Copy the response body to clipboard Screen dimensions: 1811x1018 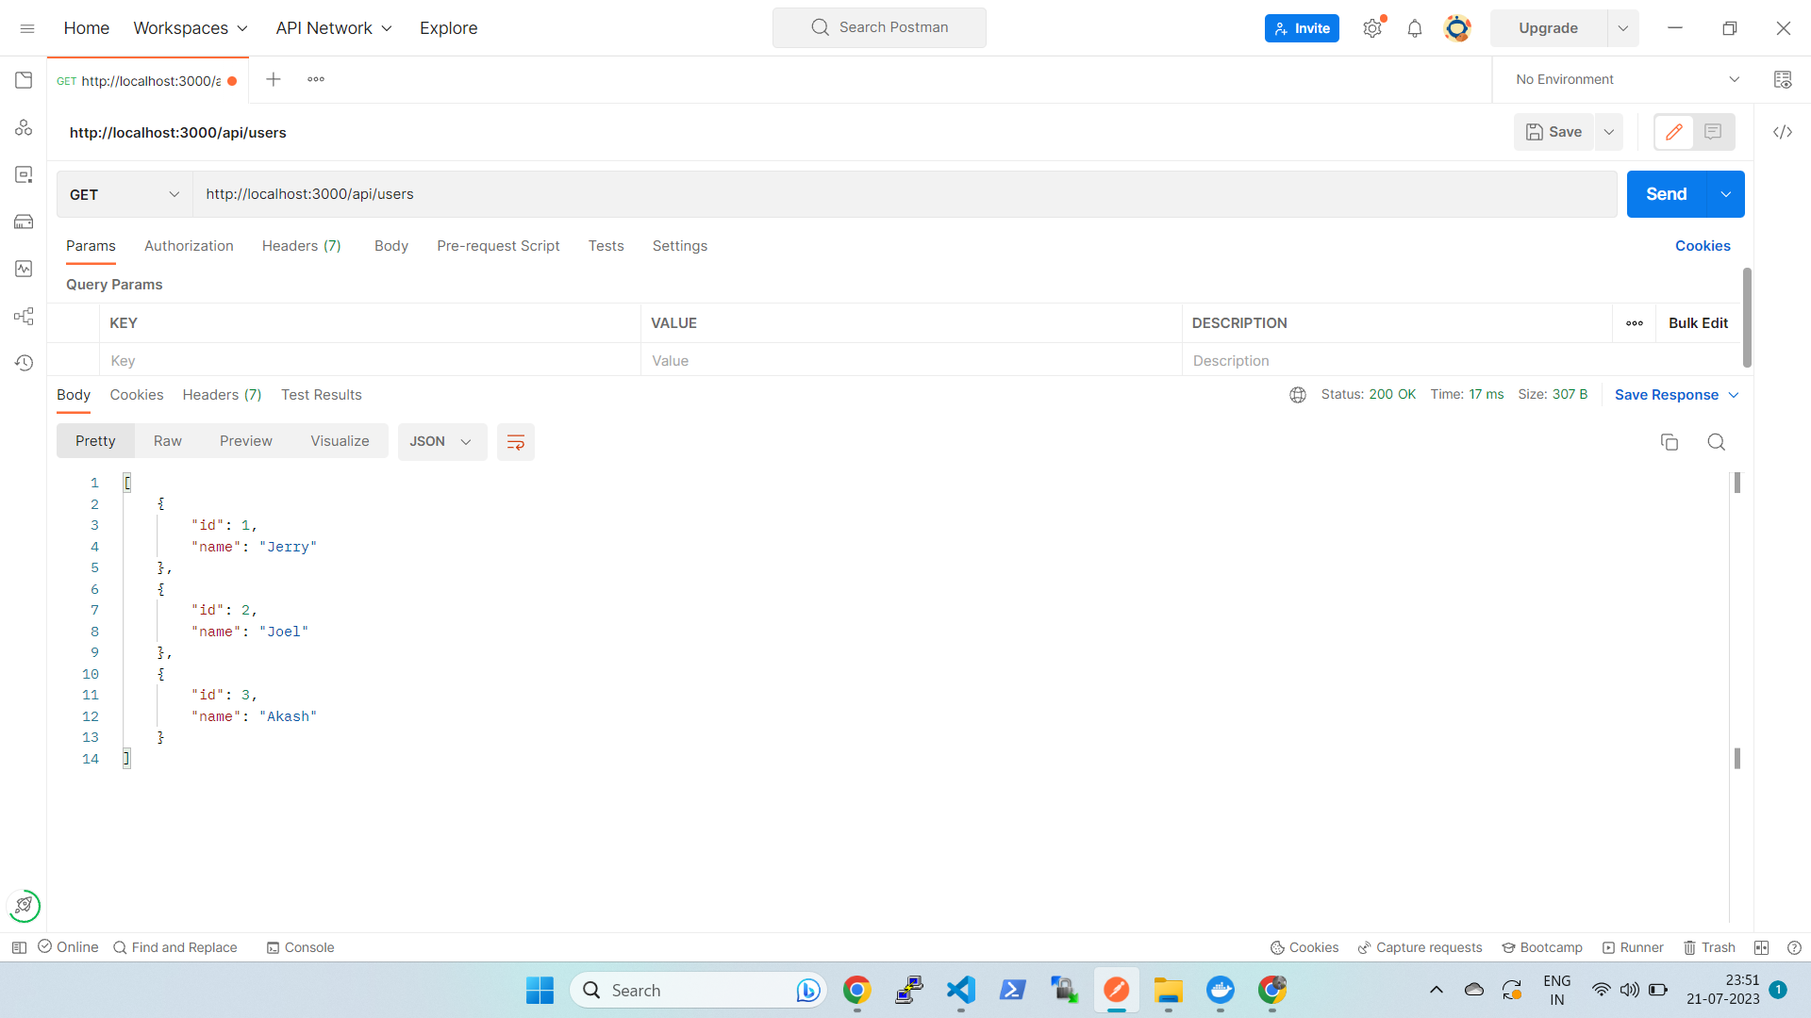tap(1669, 442)
